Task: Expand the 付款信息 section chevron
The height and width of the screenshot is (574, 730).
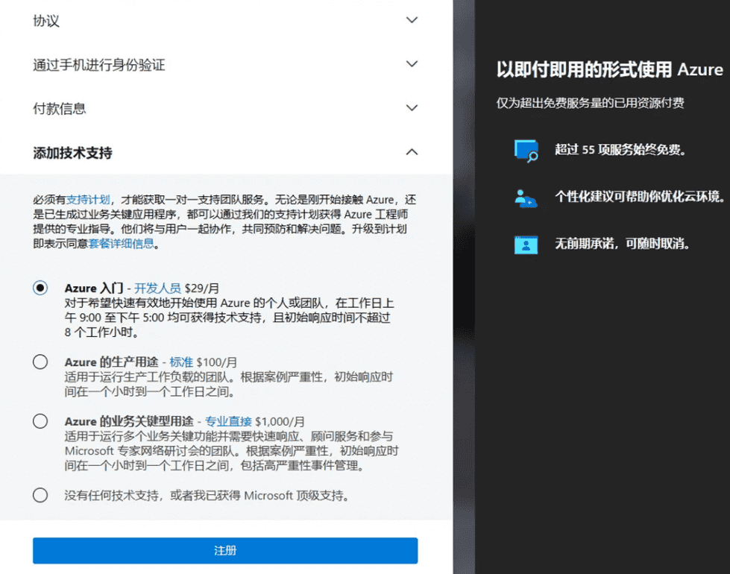Action: click(412, 108)
